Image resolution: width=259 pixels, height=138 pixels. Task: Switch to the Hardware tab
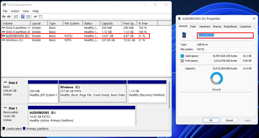click(x=205, y=27)
